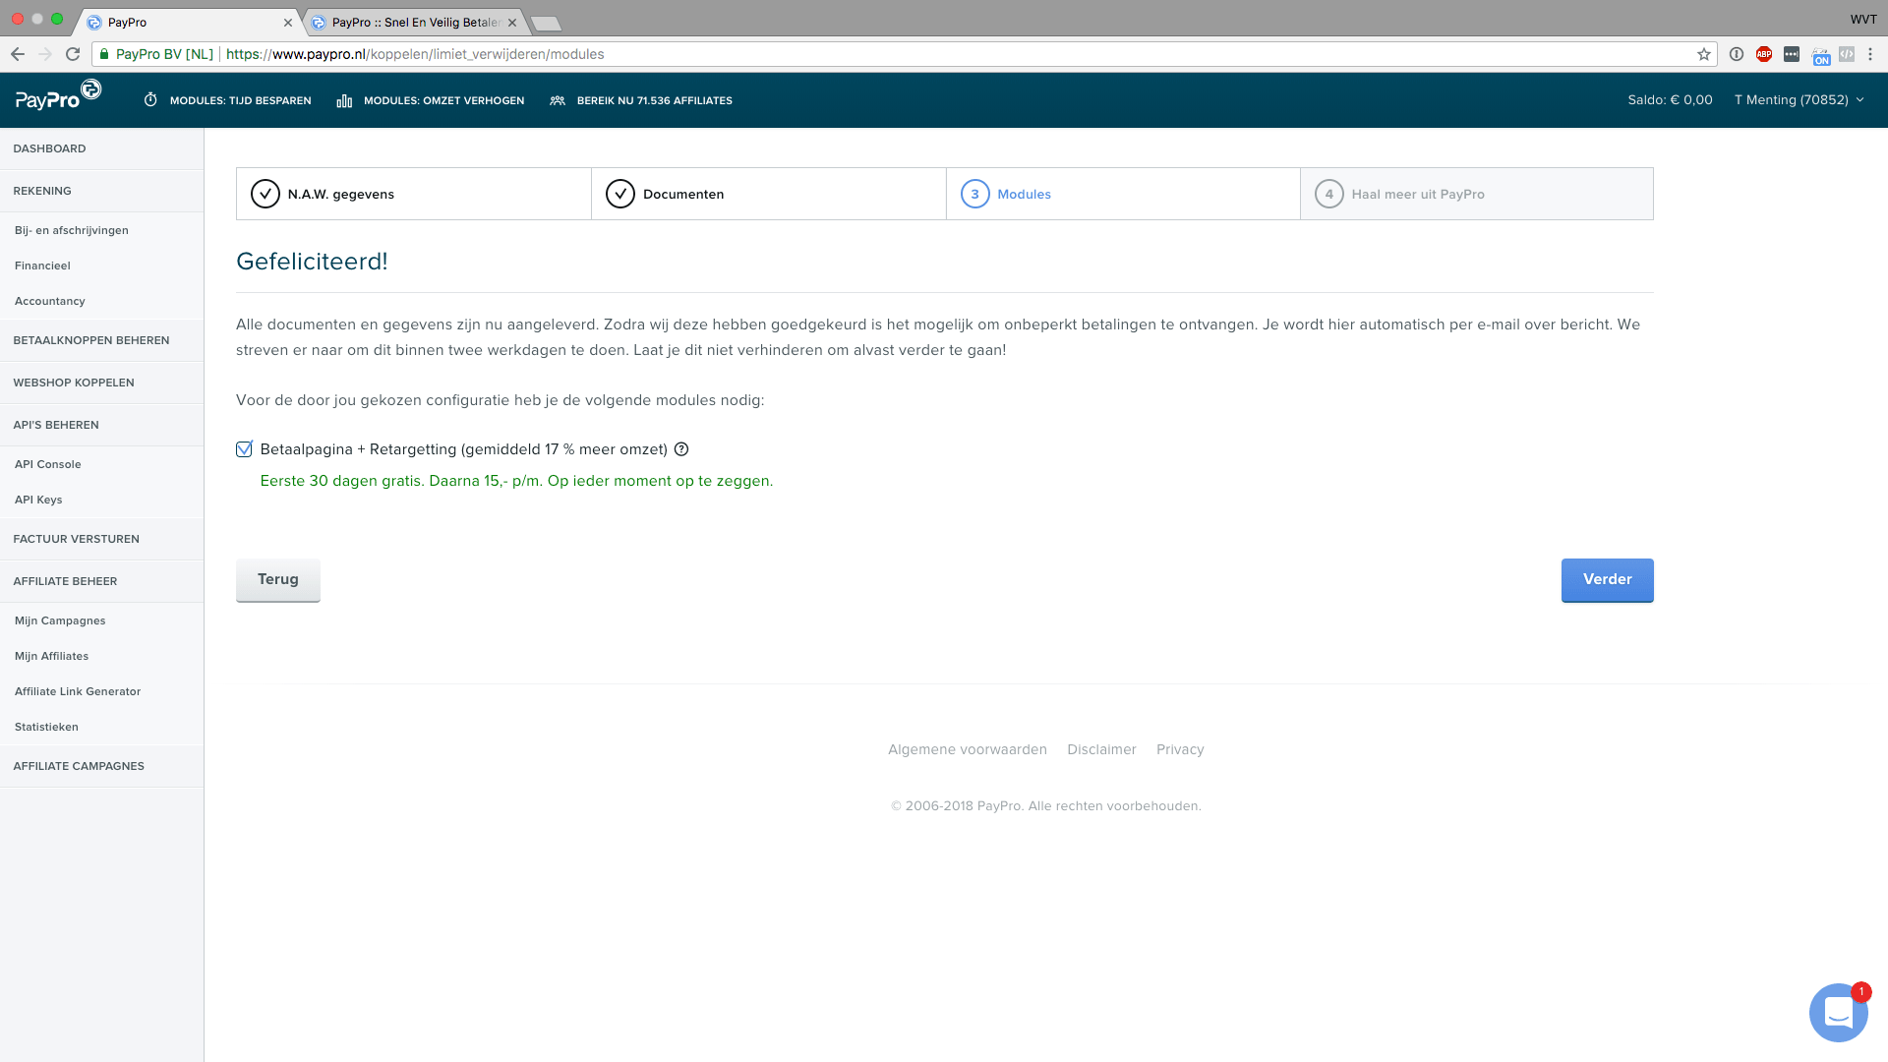Click the AdBlock Plus extension icon

pos(1764,54)
